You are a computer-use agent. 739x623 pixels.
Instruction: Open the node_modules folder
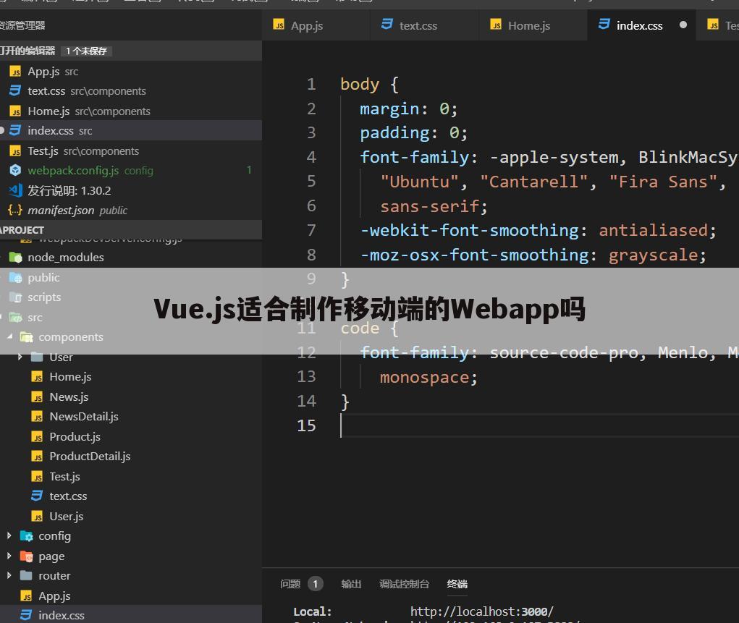131,258
